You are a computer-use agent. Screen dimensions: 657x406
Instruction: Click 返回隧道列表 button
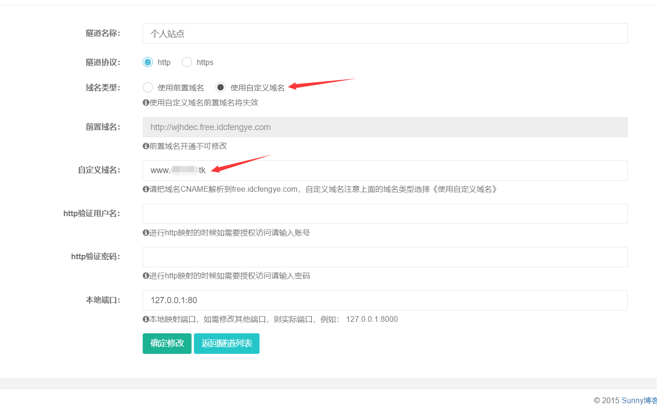[x=227, y=343]
